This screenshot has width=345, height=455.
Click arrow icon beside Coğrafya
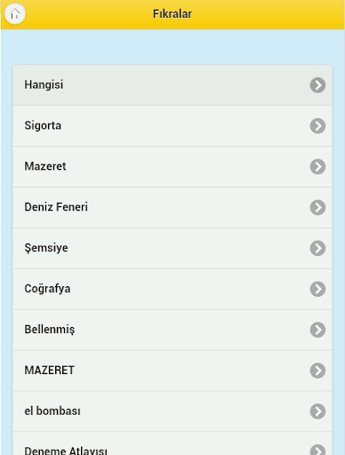point(317,289)
